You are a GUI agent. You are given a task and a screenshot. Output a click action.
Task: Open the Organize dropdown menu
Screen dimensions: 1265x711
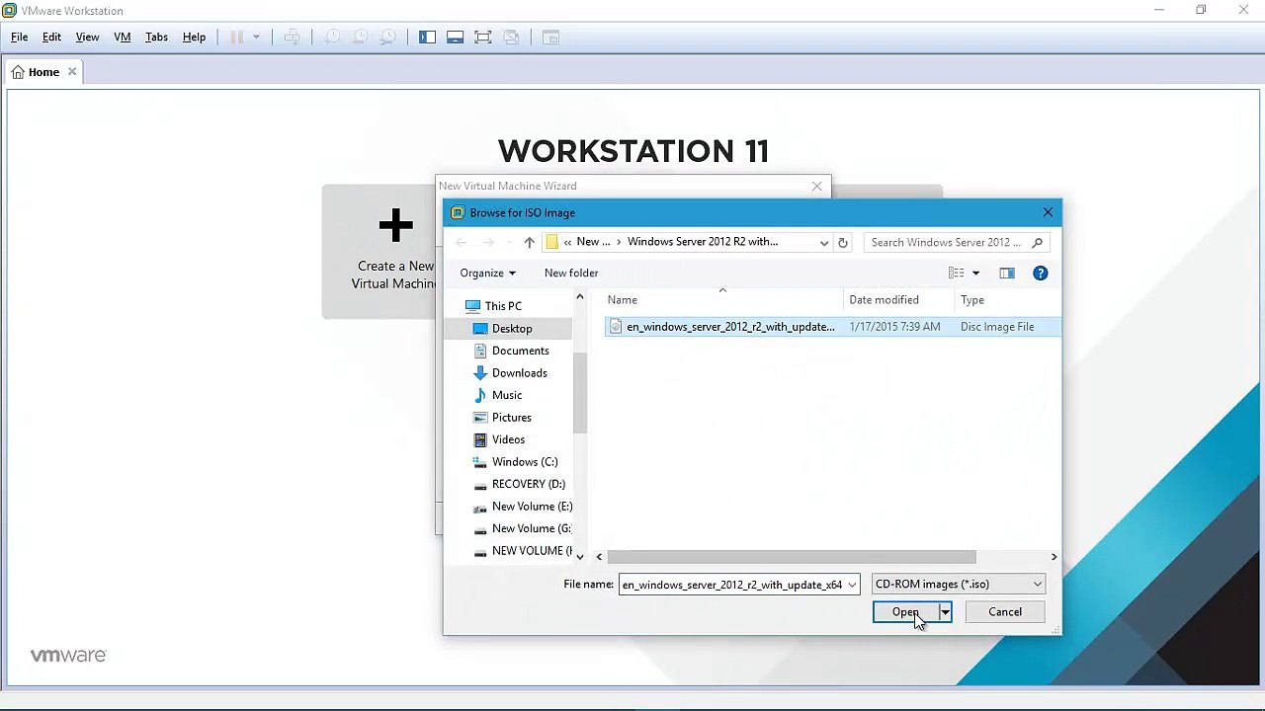tap(487, 274)
